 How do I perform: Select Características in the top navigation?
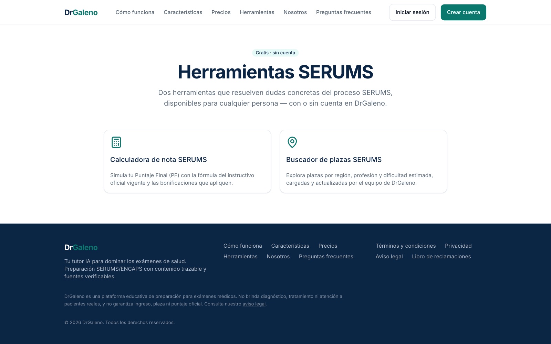pyautogui.click(x=183, y=12)
